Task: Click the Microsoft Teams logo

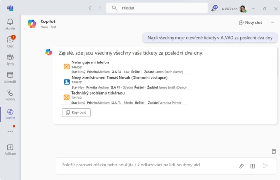Action: 10,8
